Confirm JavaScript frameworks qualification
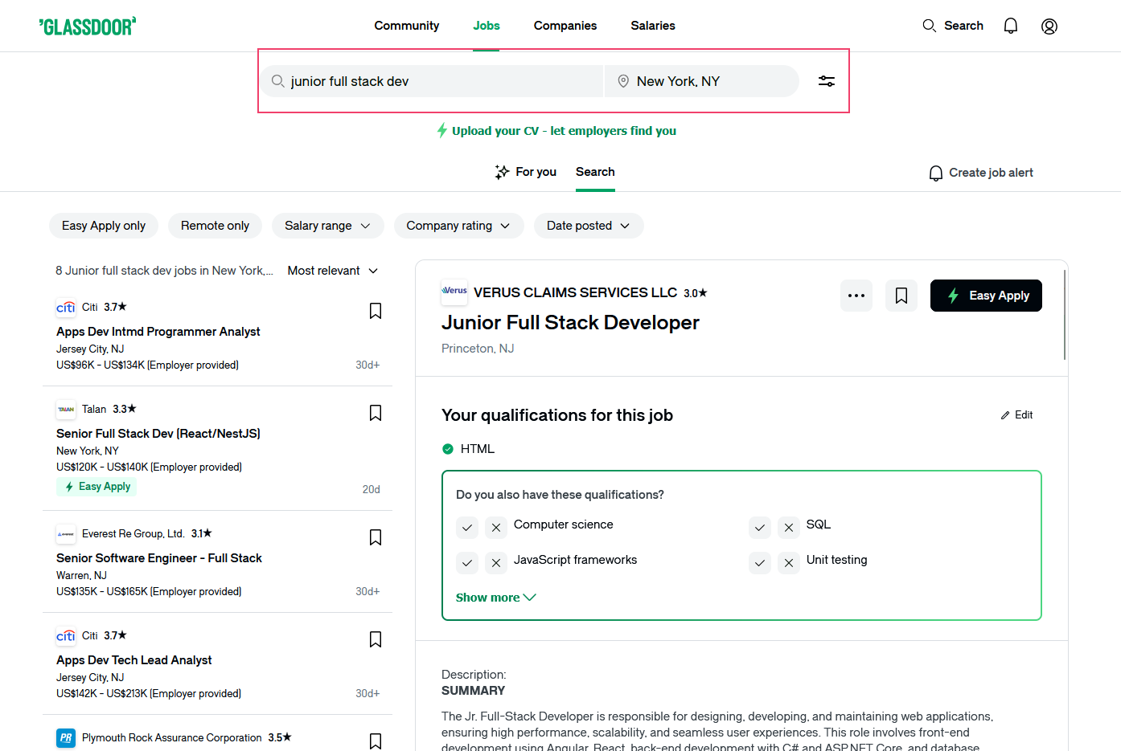The height and width of the screenshot is (751, 1121). 467,563
